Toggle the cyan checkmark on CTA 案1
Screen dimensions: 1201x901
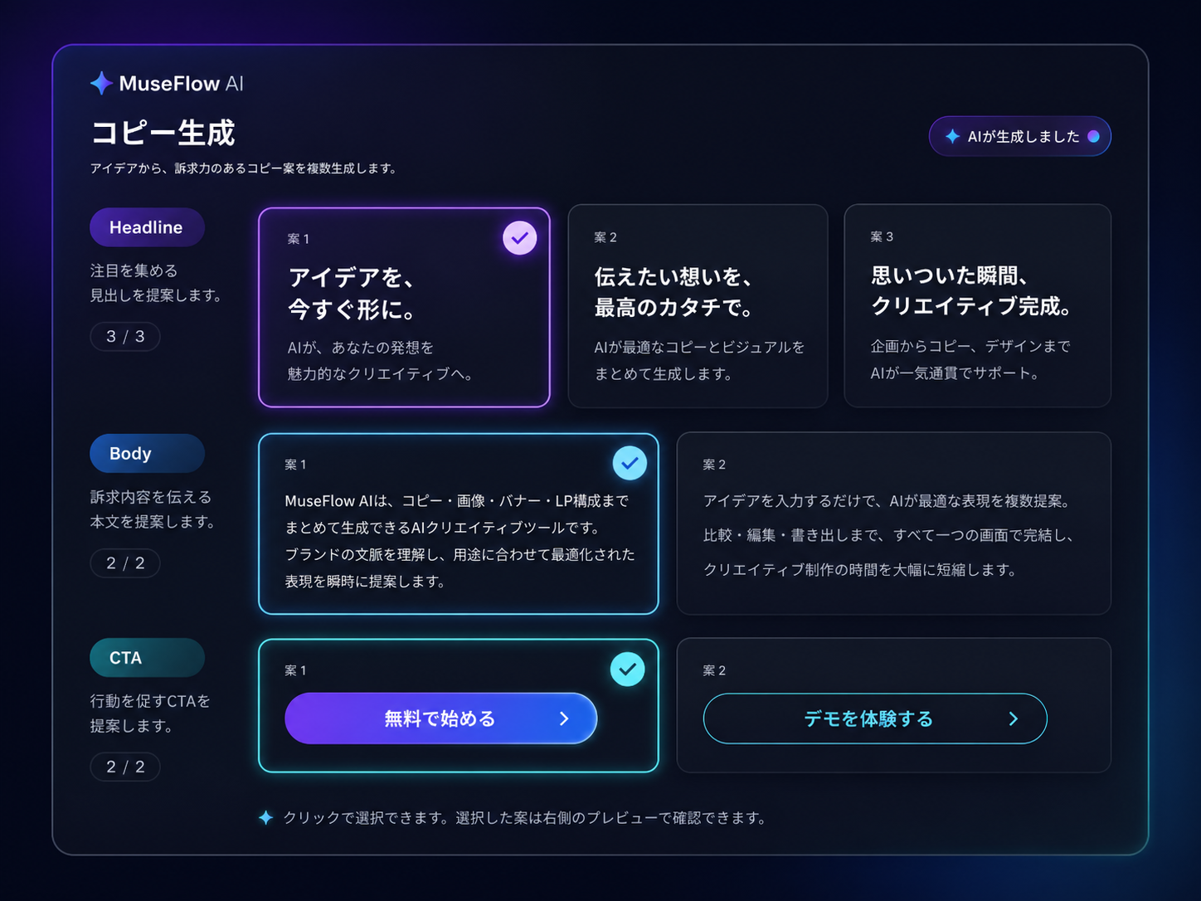click(628, 669)
